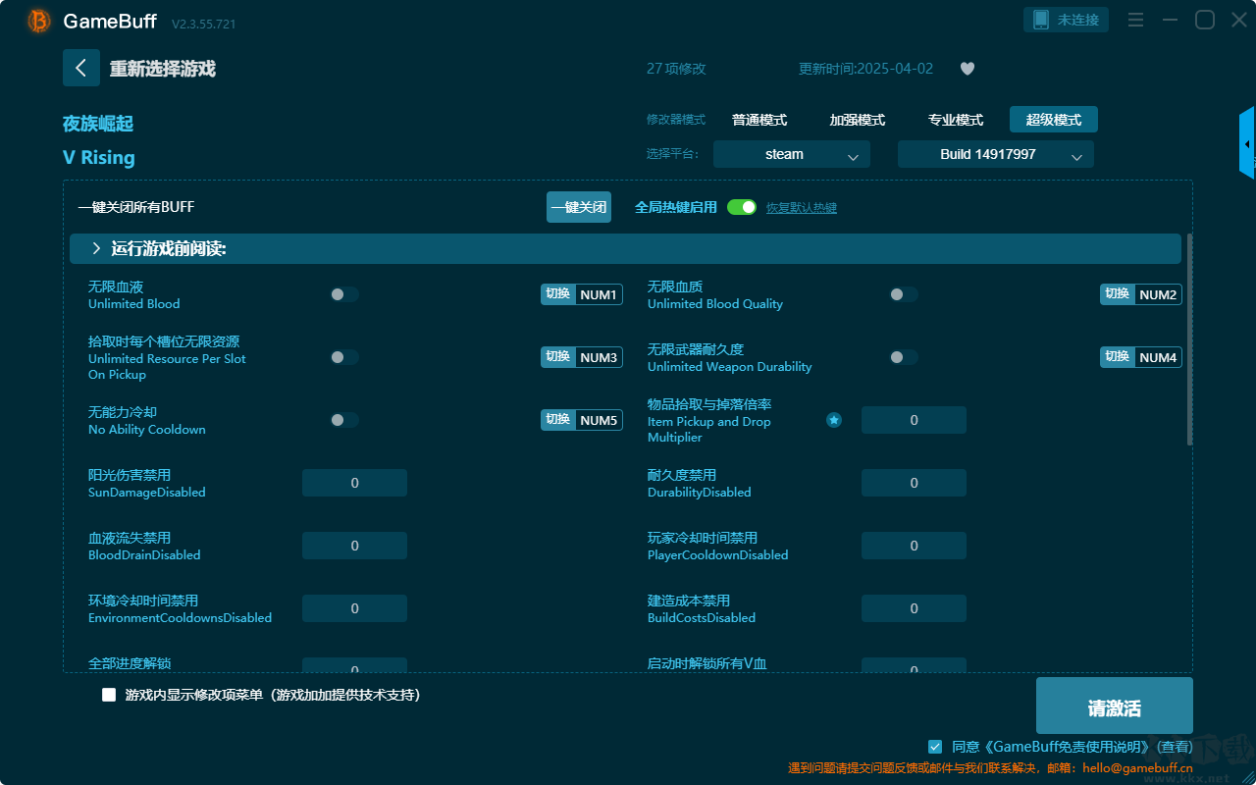Uncheck the GameBuff disclaimer agreement checkbox
Screen dimensions: 1256x785
(x=935, y=747)
